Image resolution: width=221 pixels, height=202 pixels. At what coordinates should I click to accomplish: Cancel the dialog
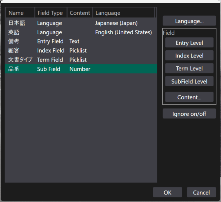pos(201,193)
